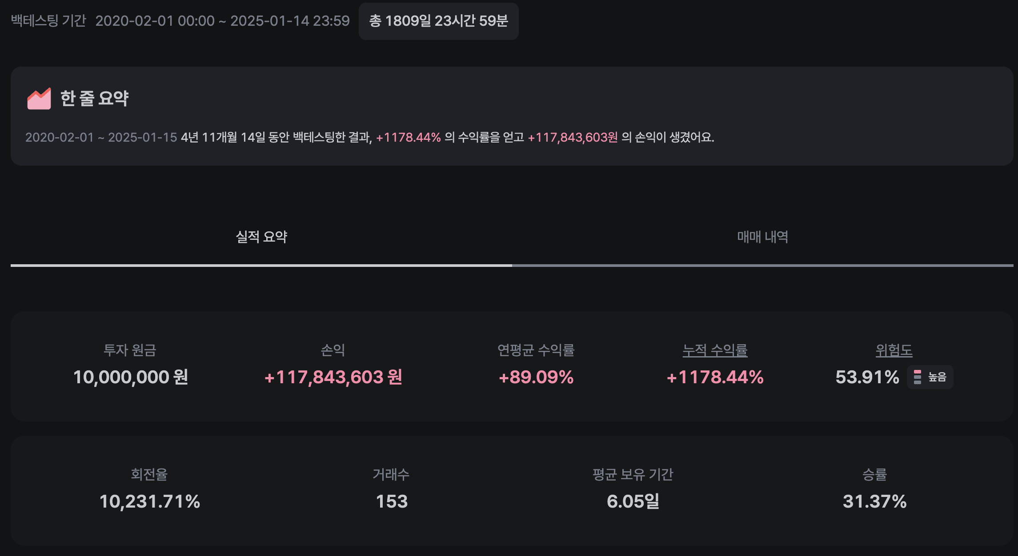This screenshot has width=1018, height=556.
Task: Click the 6.05일 average holding period value
Action: click(633, 501)
